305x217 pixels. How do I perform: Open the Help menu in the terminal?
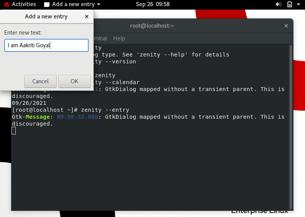tap(119, 38)
